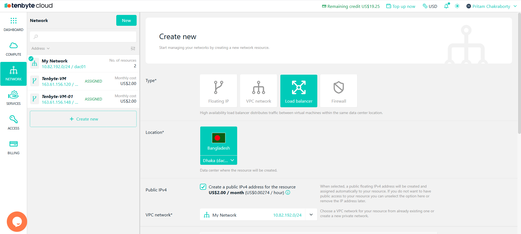Open the Billing section
This screenshot has width=521, height=234.
tap(13, 148)
